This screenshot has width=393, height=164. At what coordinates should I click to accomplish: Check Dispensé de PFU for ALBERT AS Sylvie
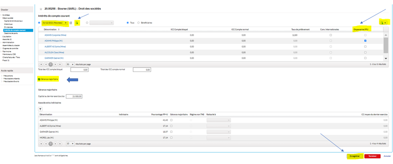(365, 47)
